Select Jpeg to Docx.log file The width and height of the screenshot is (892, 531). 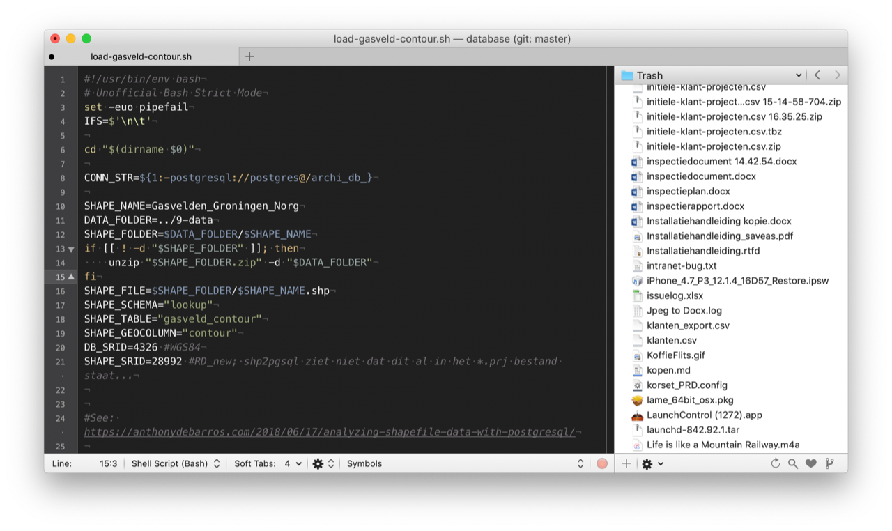click(684, 311)
